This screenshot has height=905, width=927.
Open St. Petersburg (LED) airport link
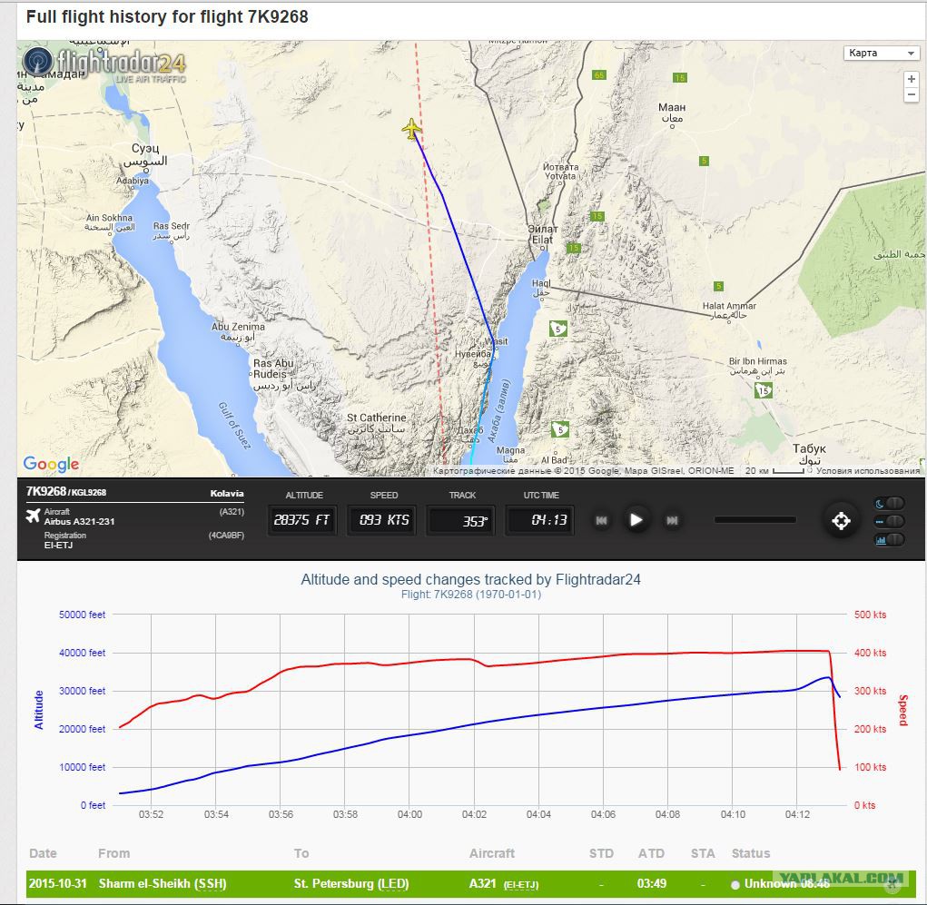click(x=351, y=884)
